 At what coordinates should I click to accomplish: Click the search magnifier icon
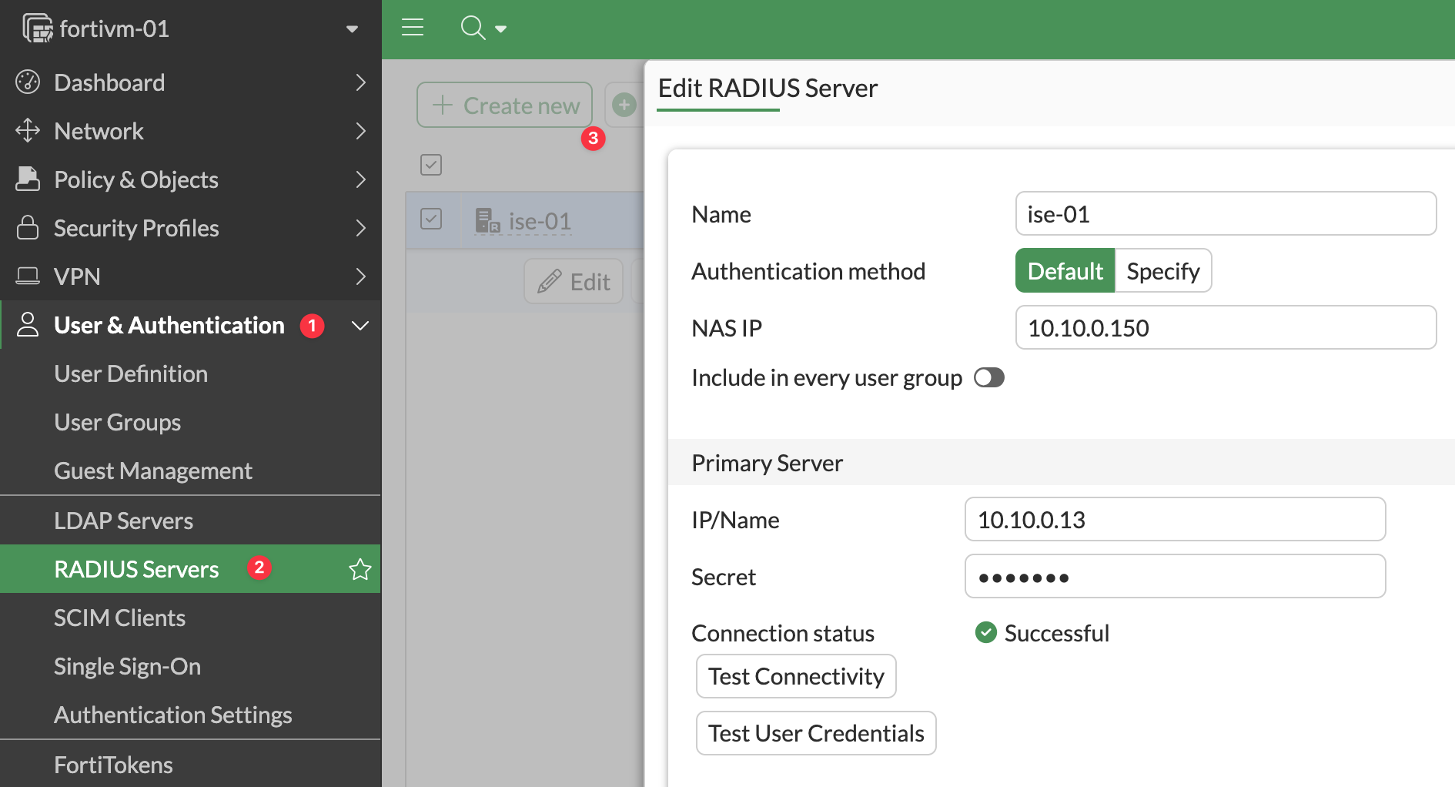pyautogui.click(x=473, y=28)
